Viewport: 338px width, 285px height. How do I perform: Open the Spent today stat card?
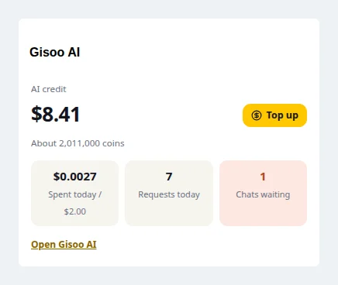pyautogui.click(x=75, y=193)
